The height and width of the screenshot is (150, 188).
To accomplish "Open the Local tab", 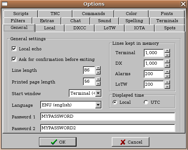I will point(50,28).
